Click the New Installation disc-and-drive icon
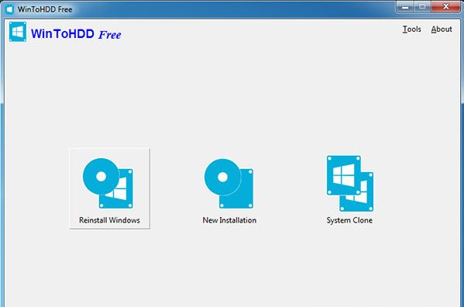The image size is (464, 307). coord(229,184)
